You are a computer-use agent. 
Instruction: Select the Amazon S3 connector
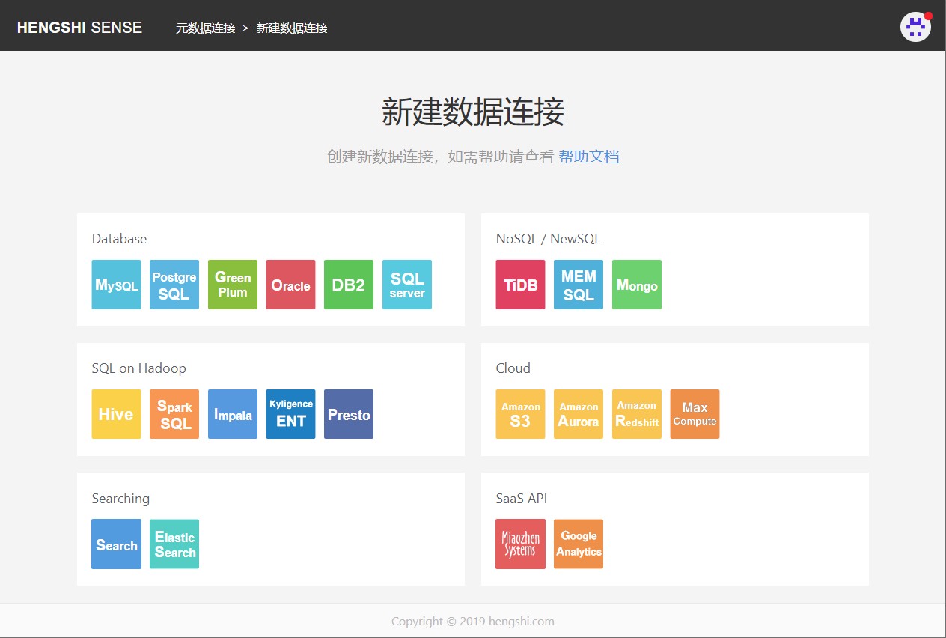click(520, 414)
